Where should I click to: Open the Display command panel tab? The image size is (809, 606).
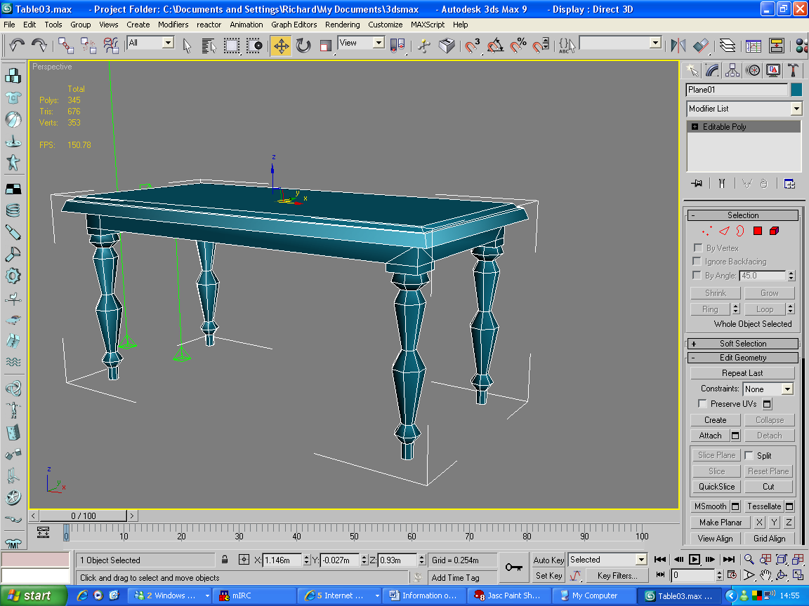click(773, 70)
